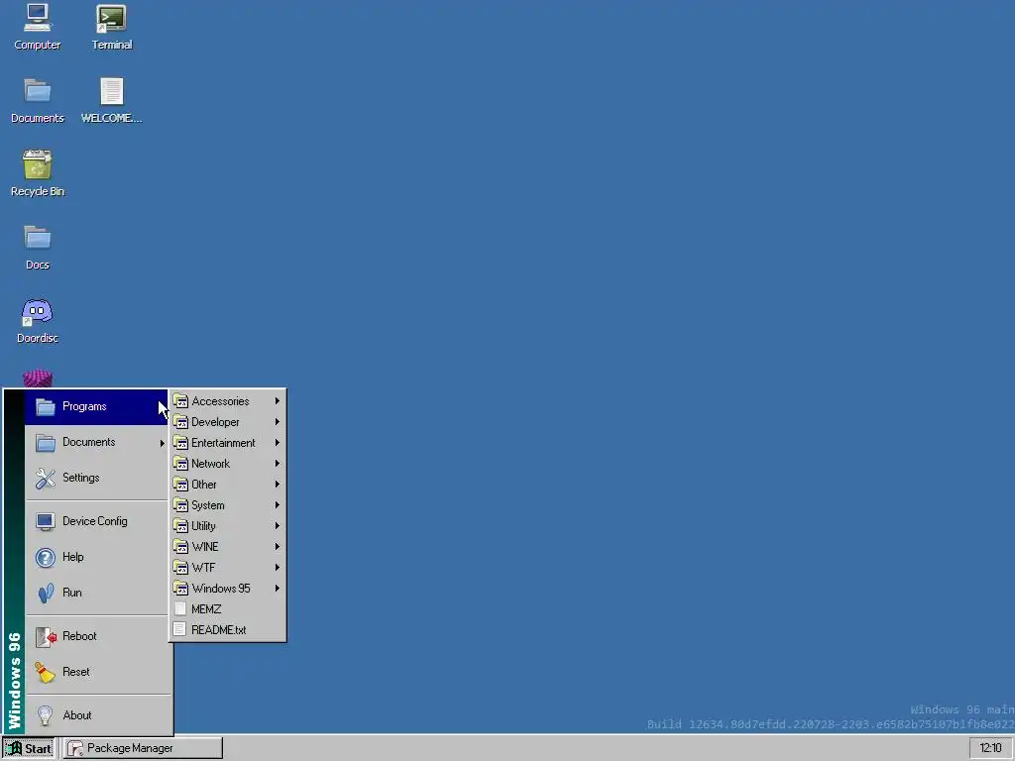Select Programs in the Start menu

96,407
